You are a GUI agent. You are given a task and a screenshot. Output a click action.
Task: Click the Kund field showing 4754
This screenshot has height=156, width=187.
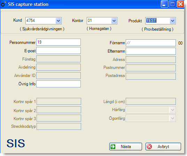tap(40, 21)
